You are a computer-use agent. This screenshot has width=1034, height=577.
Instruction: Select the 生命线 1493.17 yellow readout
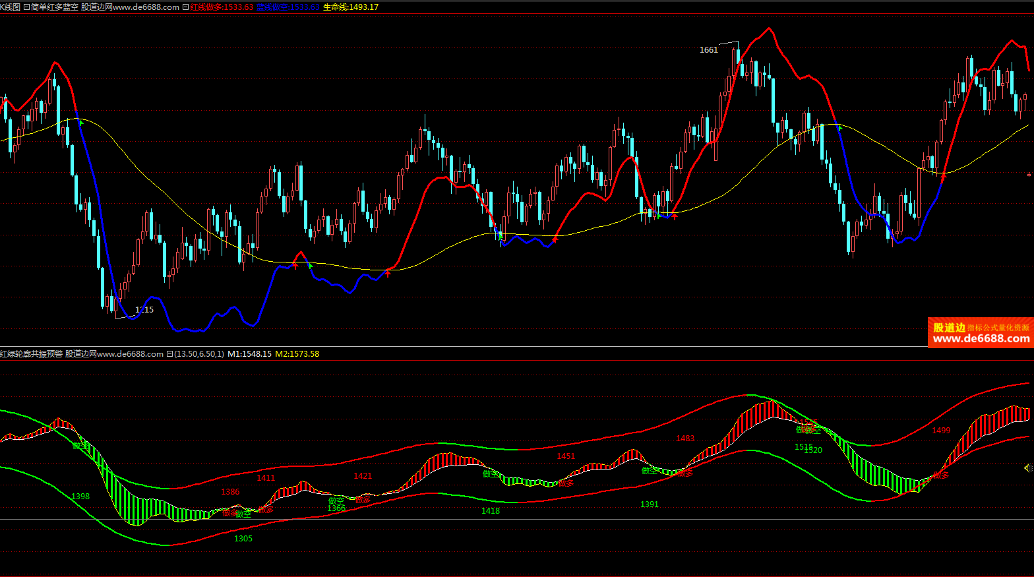point(351,7)
